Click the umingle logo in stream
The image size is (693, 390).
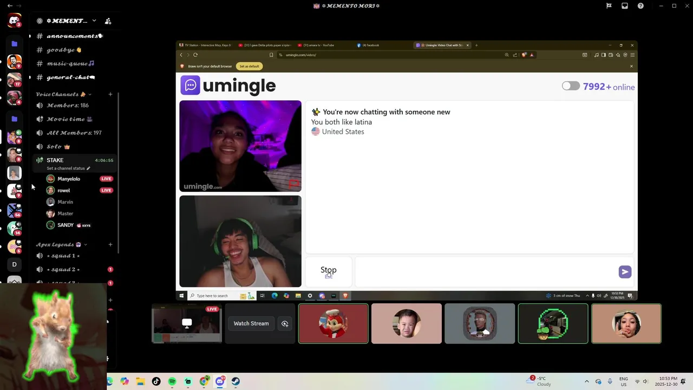(x=228, y=86)
